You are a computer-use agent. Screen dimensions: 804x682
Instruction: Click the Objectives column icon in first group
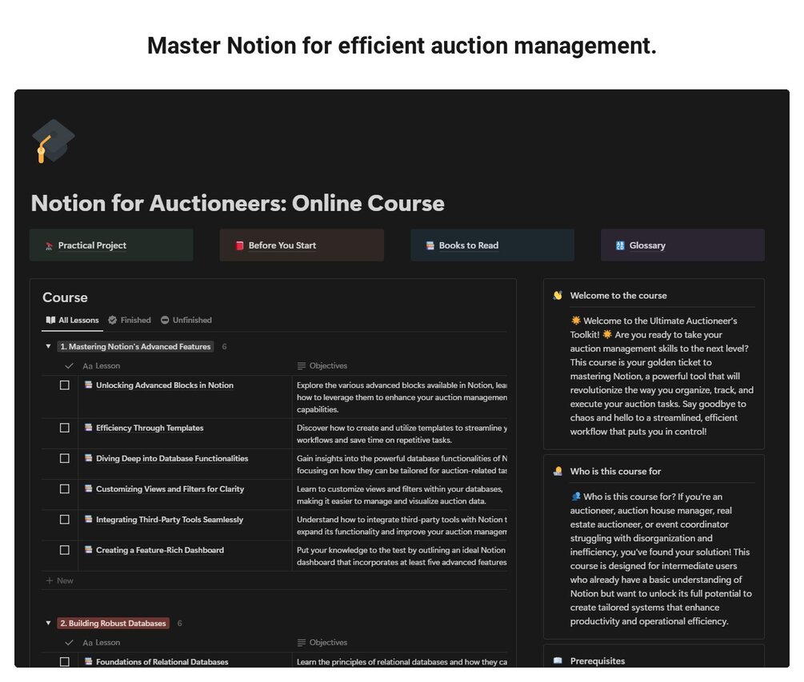[302, 366]
